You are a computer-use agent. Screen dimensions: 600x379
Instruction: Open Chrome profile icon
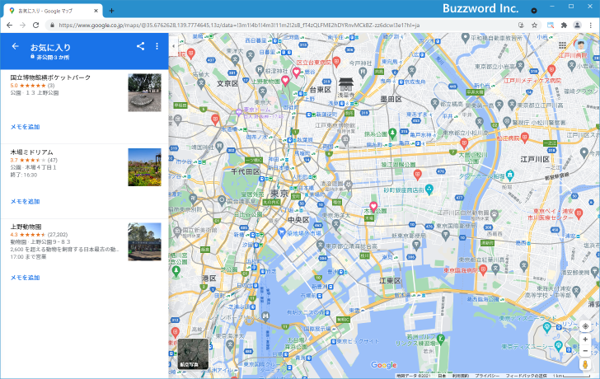(x=577, y=26)
